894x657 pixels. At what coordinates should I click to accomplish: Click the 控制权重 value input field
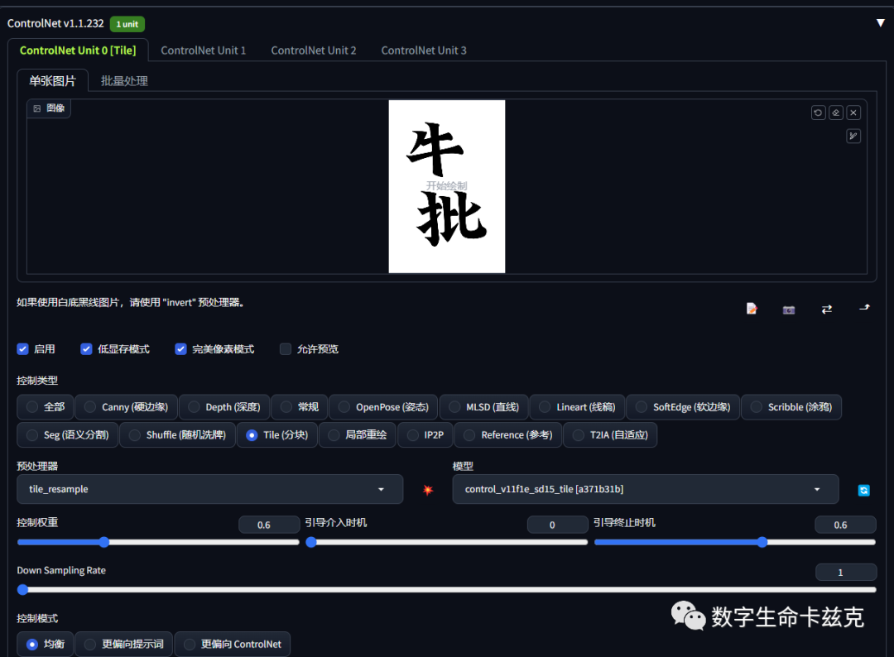(x=269, y=525)
